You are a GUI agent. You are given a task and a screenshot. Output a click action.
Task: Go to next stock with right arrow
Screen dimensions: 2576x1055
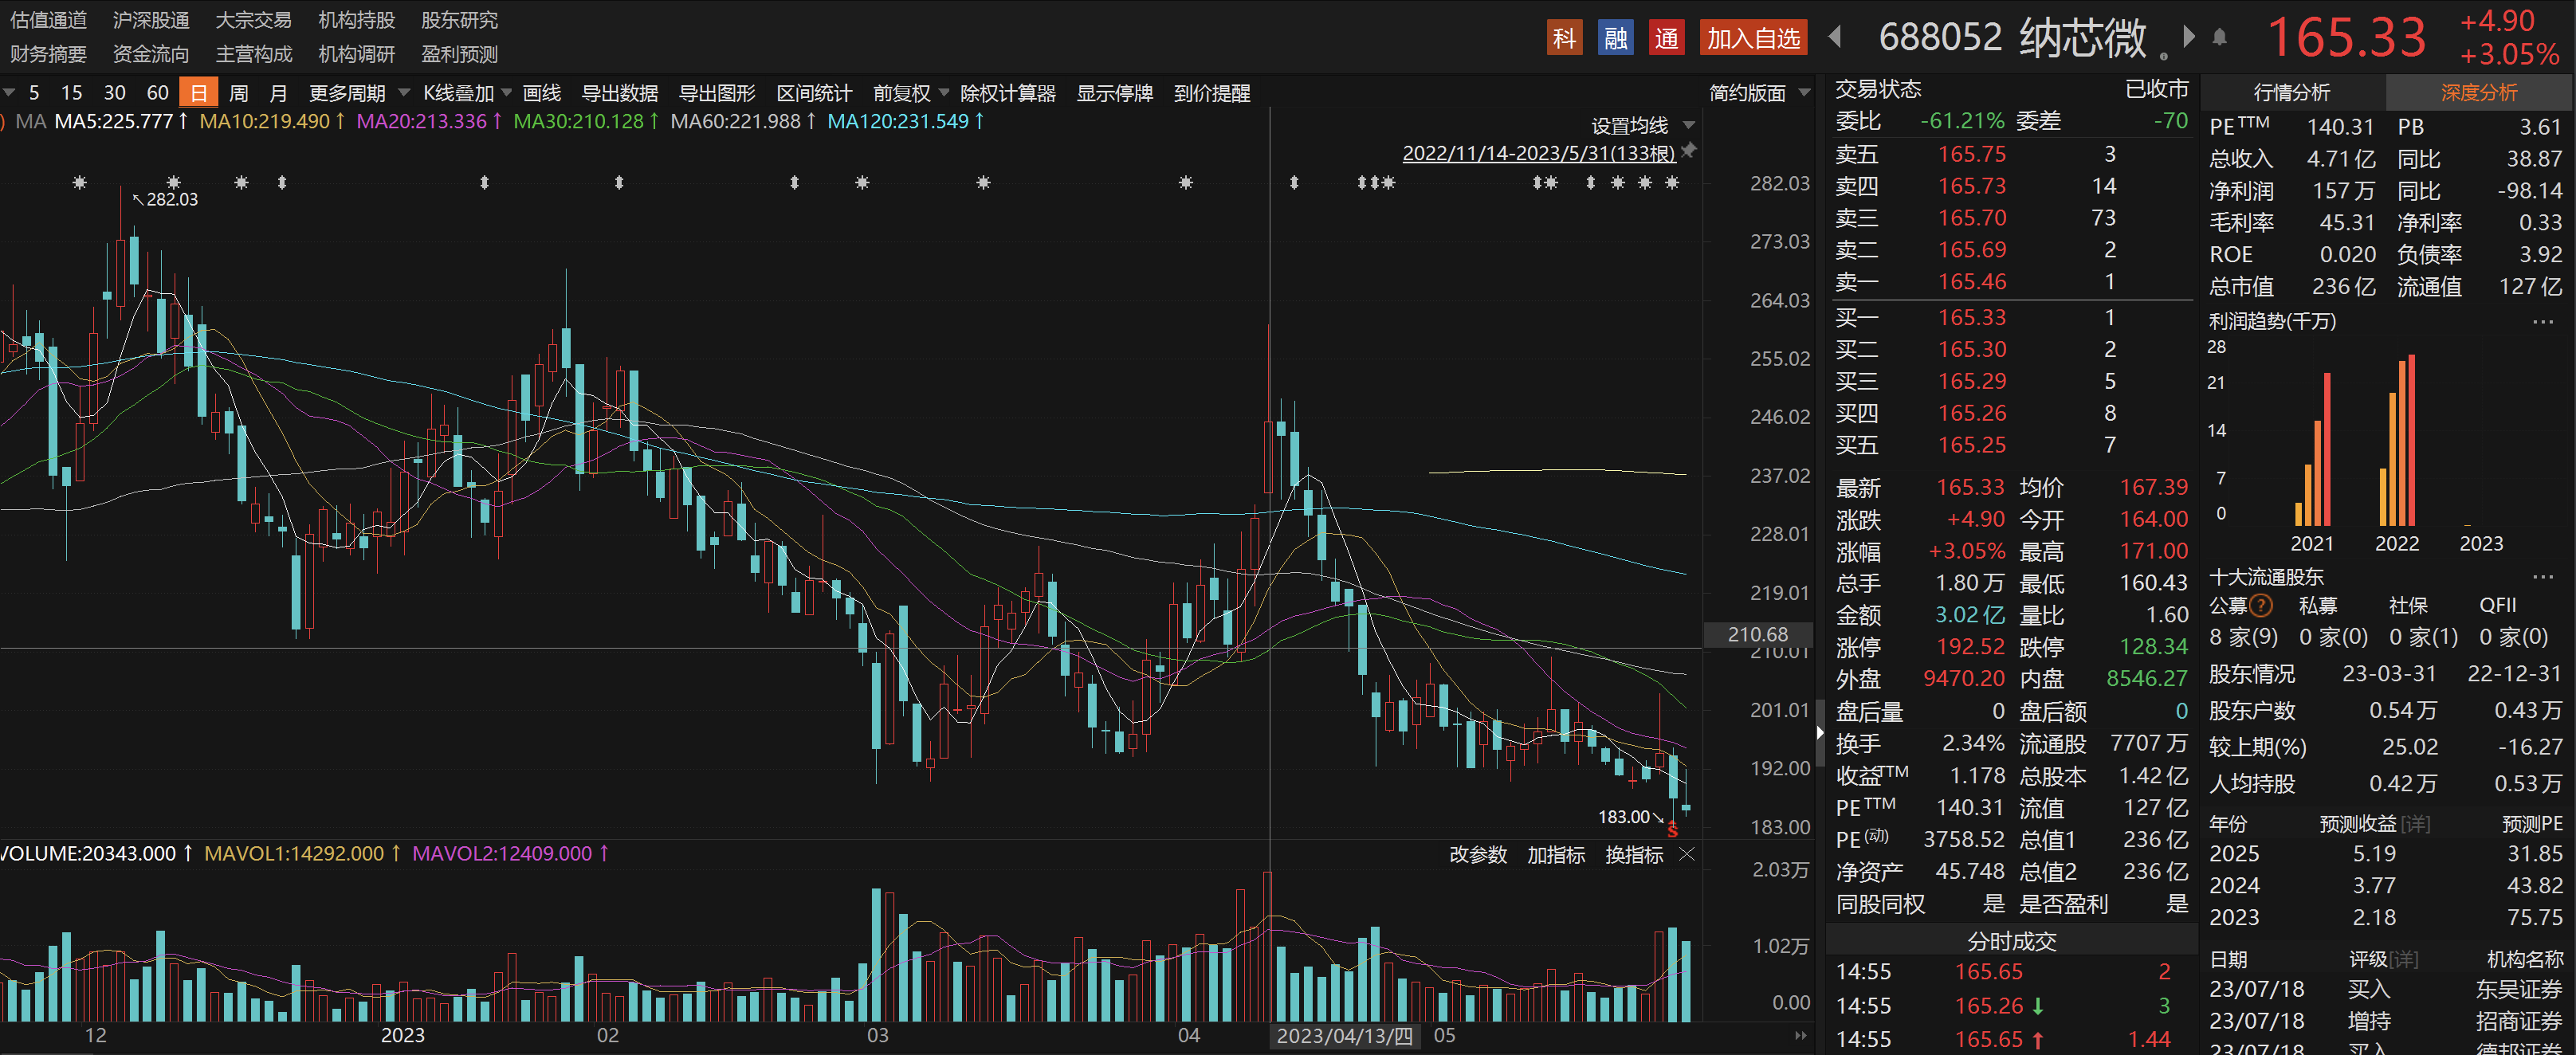(x=2189, y=37)
